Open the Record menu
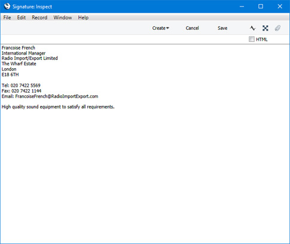290x244 pixels. [x=39, y=17]
